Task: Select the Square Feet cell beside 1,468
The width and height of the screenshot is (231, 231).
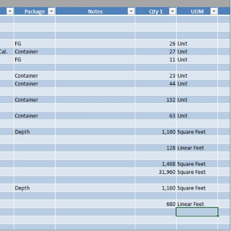Action: (x=197, y=164)
